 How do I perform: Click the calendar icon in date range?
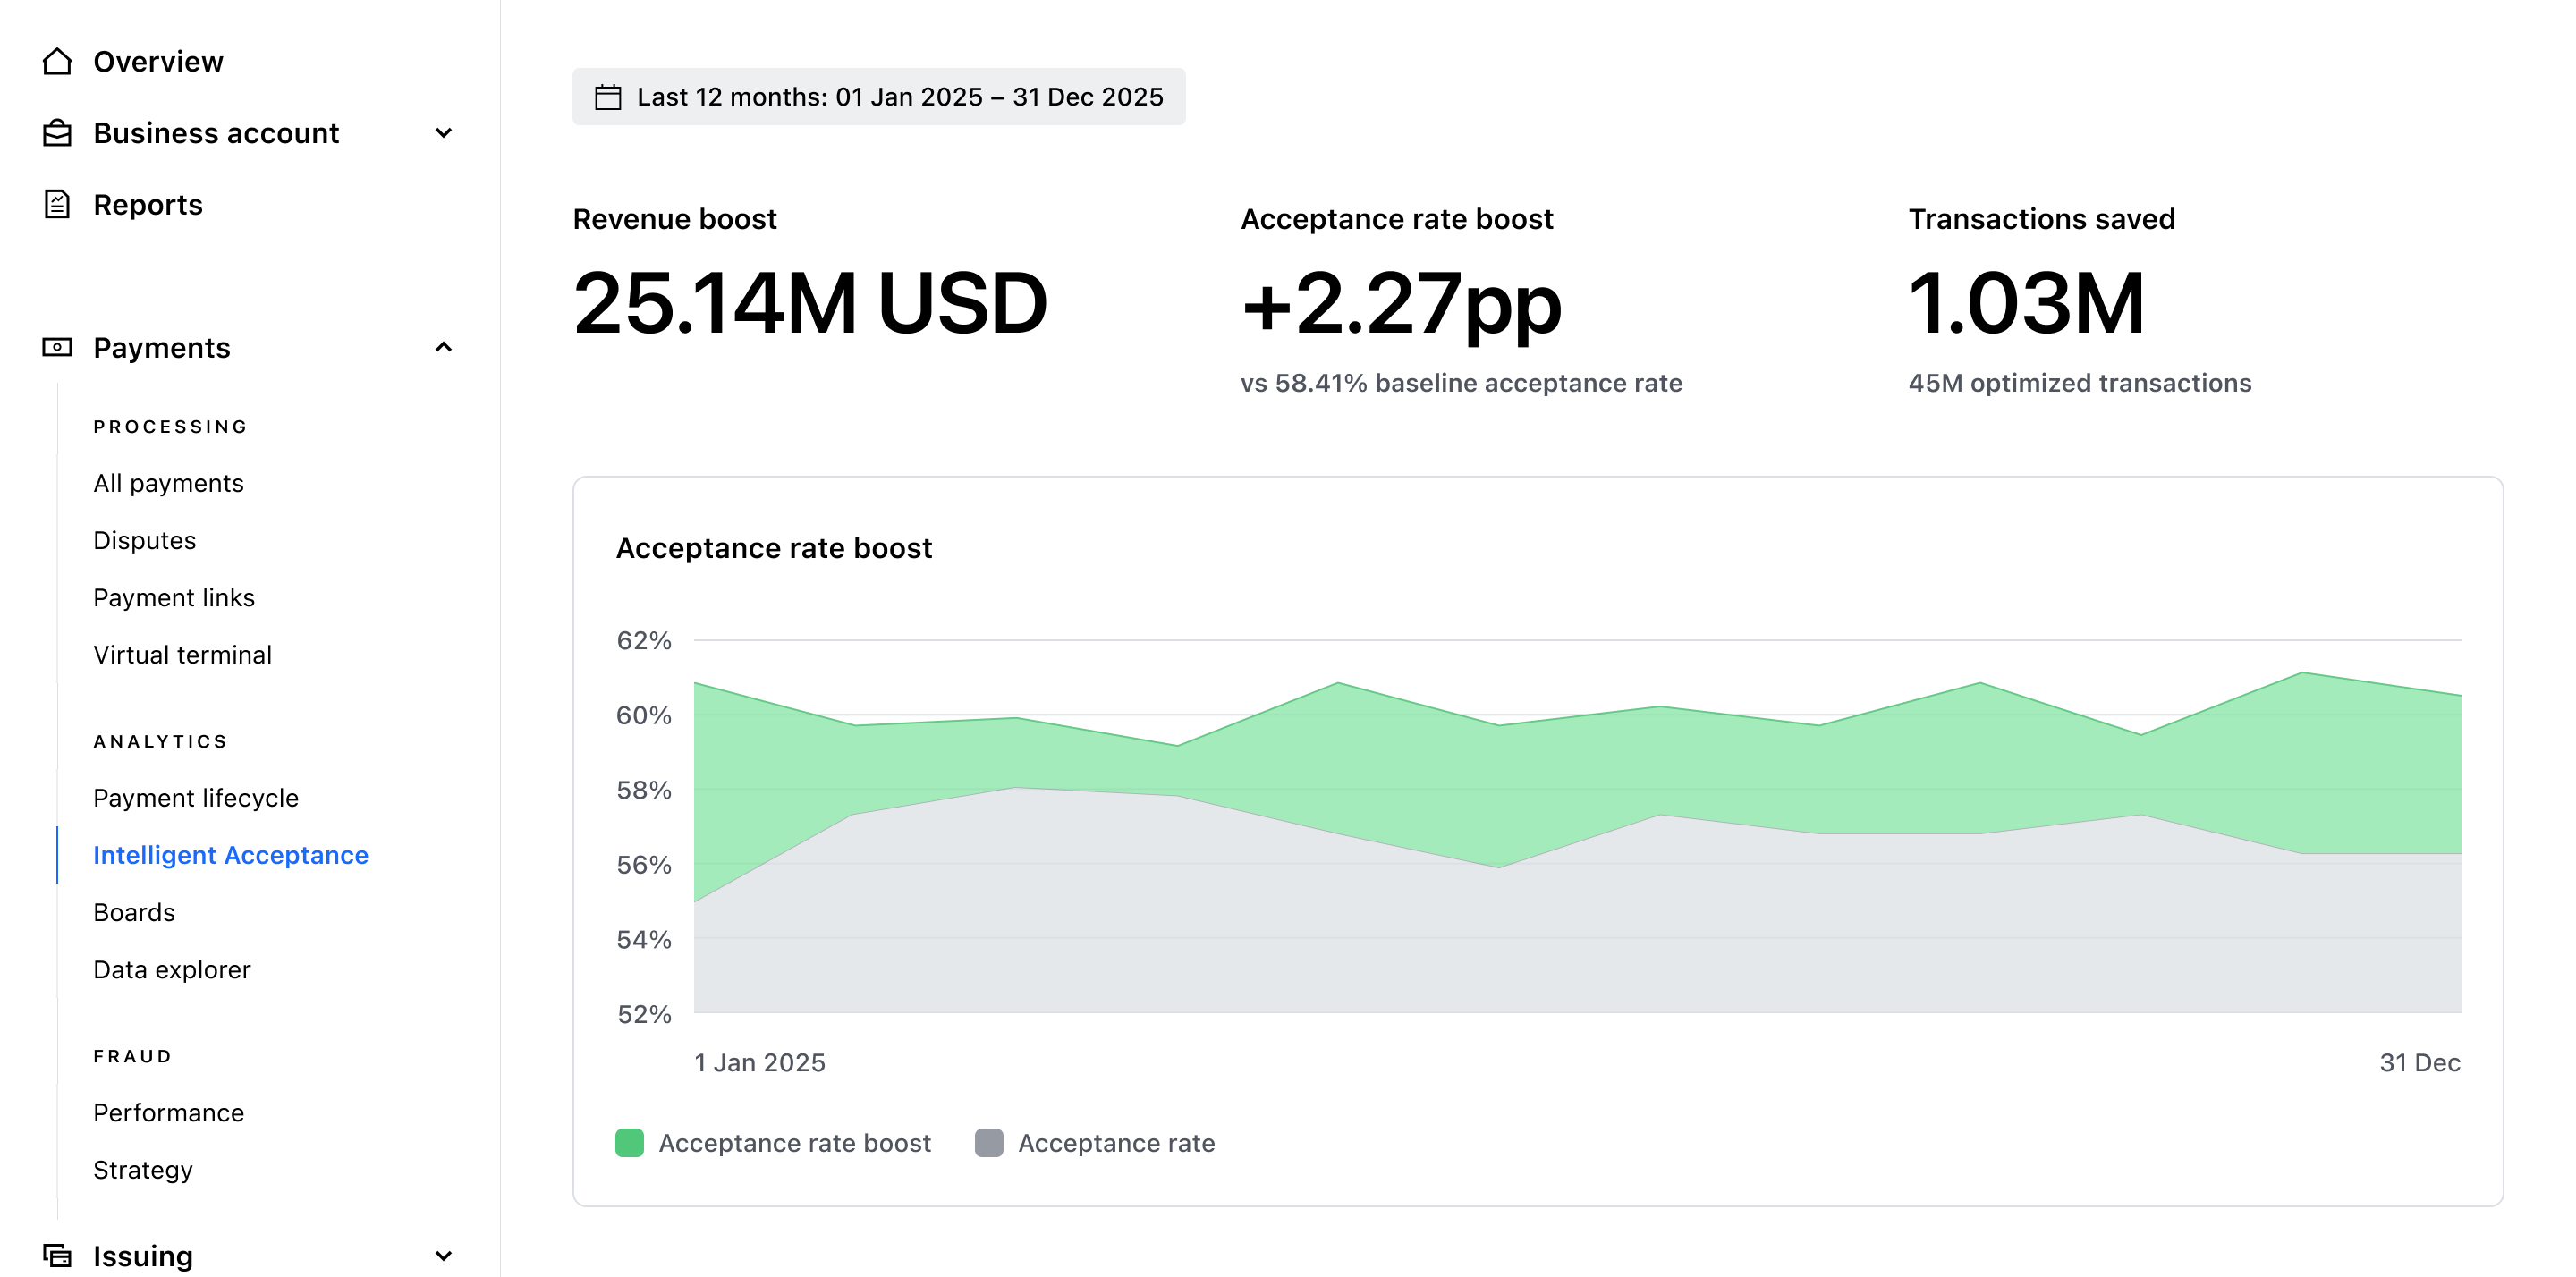(608, 97)
